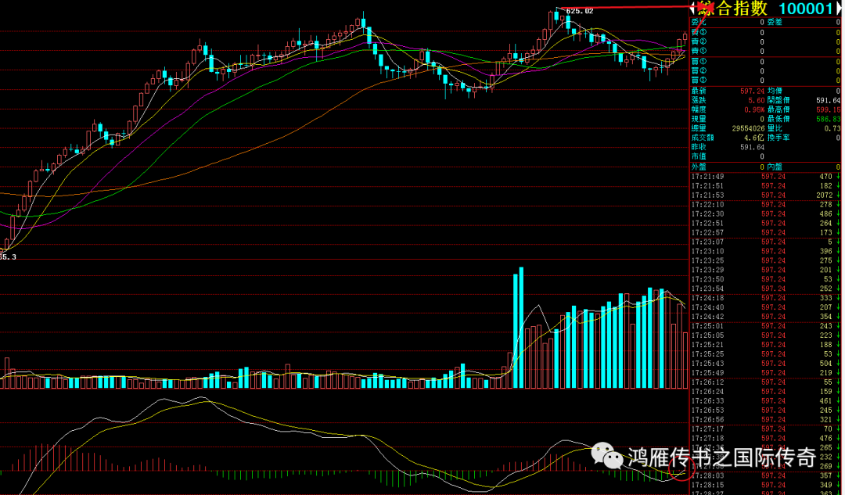Viewport: 845px width, 495px height.
Task: Select the tick row at 17:21:49
Action: [x=766, y=177]
